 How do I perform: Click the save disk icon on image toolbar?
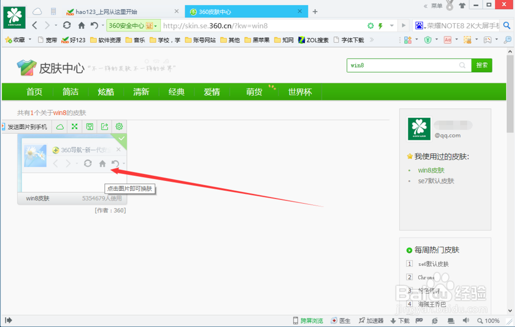(90, 126)
